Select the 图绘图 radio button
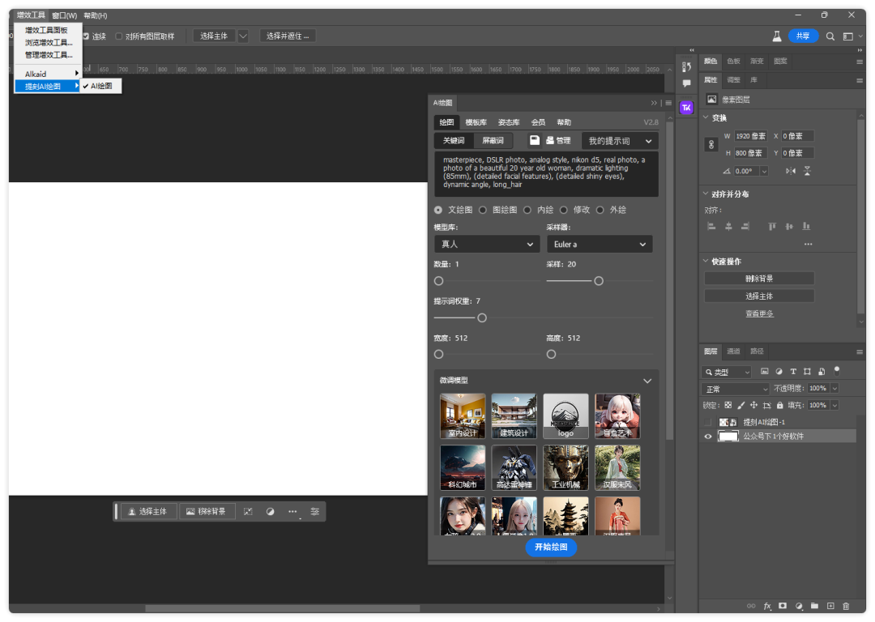 point(483,210)
